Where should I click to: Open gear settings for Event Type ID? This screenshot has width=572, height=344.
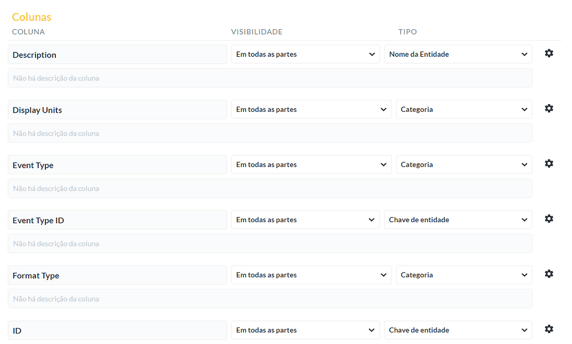point(549,219)
